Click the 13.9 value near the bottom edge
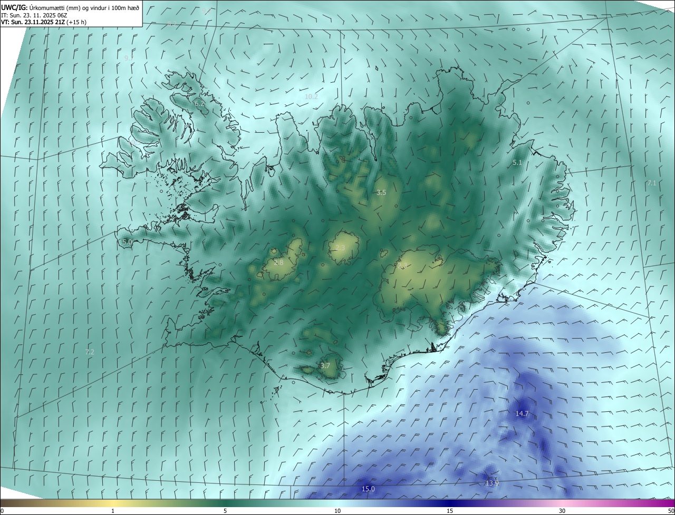This screenshot has height=515, width=675. [x=492, y=483]
